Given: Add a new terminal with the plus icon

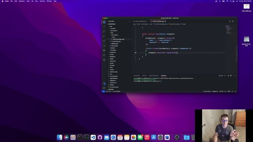Looking at the screenshot, I should [224, 75].
